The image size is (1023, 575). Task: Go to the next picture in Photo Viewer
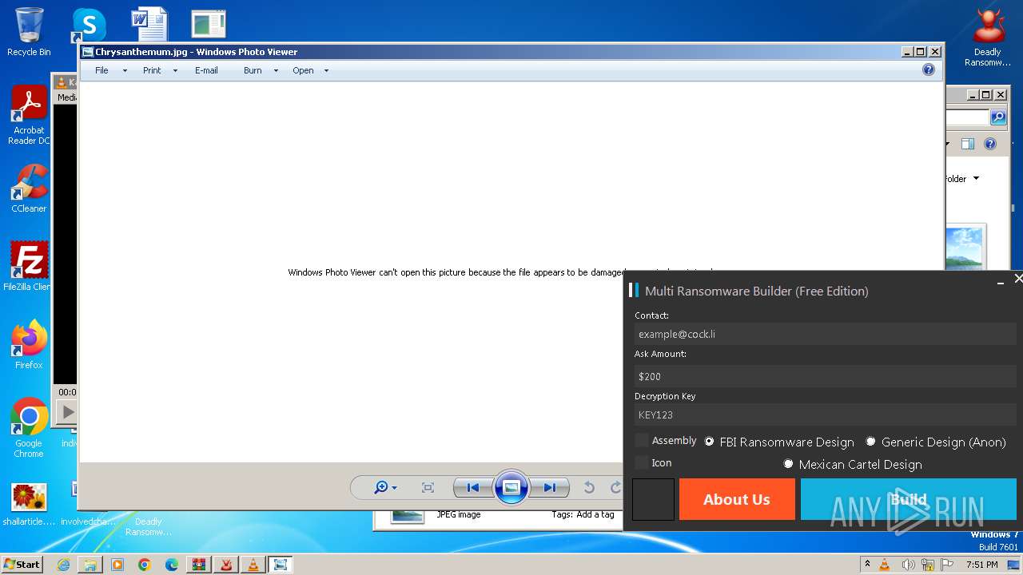[550, 487]
